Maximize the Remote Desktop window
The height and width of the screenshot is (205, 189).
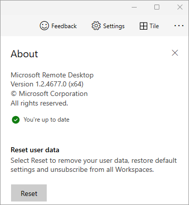point(157,7)
